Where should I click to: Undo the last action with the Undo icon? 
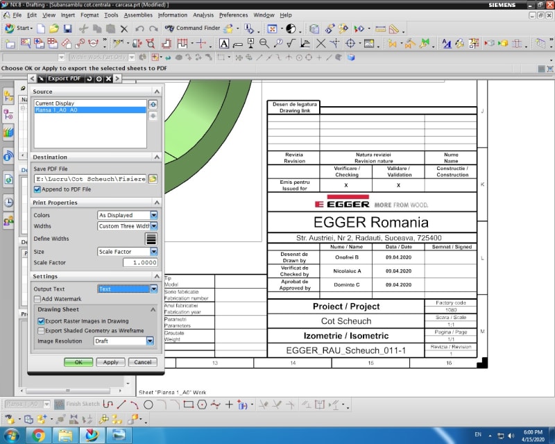tap(139, 28)
